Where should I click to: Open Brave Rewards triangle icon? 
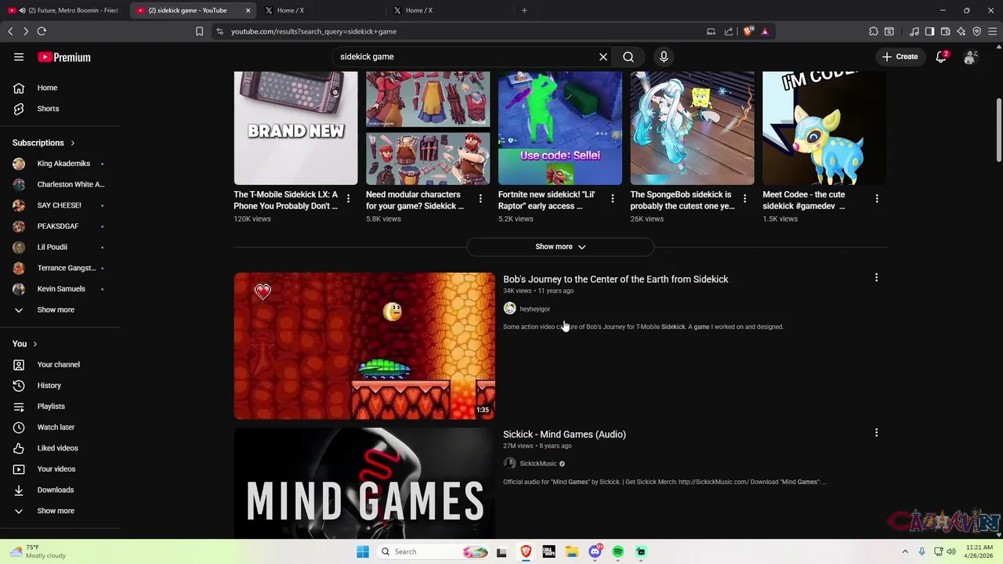pos(765,31)
